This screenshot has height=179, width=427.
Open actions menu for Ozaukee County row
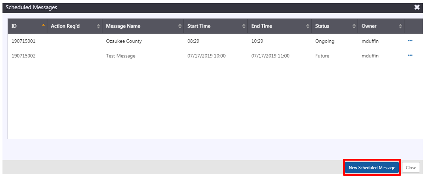410,41
